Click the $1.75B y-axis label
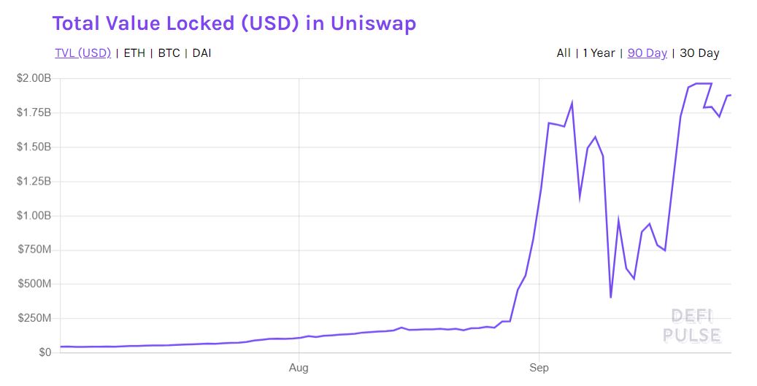757x386 pixels. (x=34, y=112)
